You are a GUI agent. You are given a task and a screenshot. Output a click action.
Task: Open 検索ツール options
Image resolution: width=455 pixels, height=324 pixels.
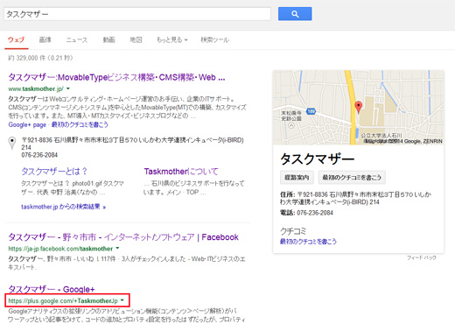coord(214,39)
